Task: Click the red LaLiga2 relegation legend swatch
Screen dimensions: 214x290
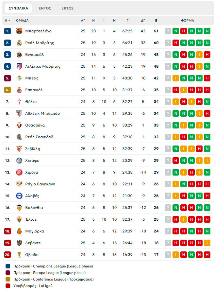Action: tap(8, 286)
